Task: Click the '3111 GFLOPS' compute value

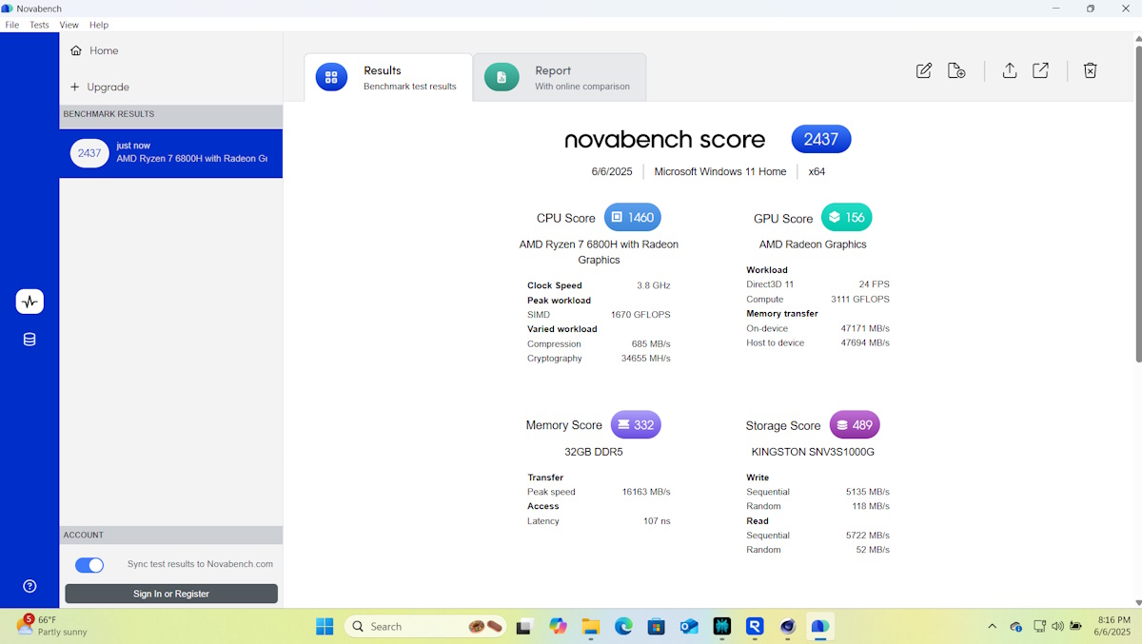Action: click(859, 299)
